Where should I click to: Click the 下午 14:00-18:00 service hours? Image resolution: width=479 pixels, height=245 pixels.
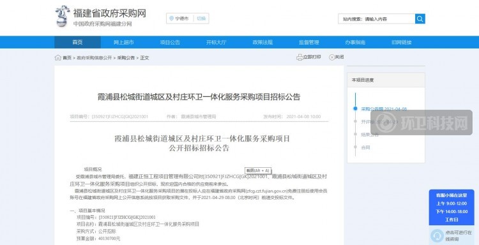452,211
